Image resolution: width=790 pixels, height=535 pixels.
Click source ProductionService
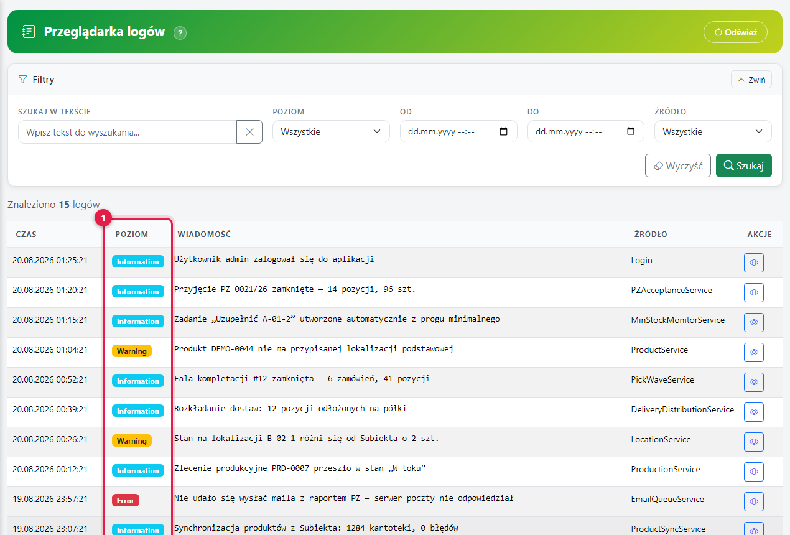pyautogui.click(x=666, y=469)
